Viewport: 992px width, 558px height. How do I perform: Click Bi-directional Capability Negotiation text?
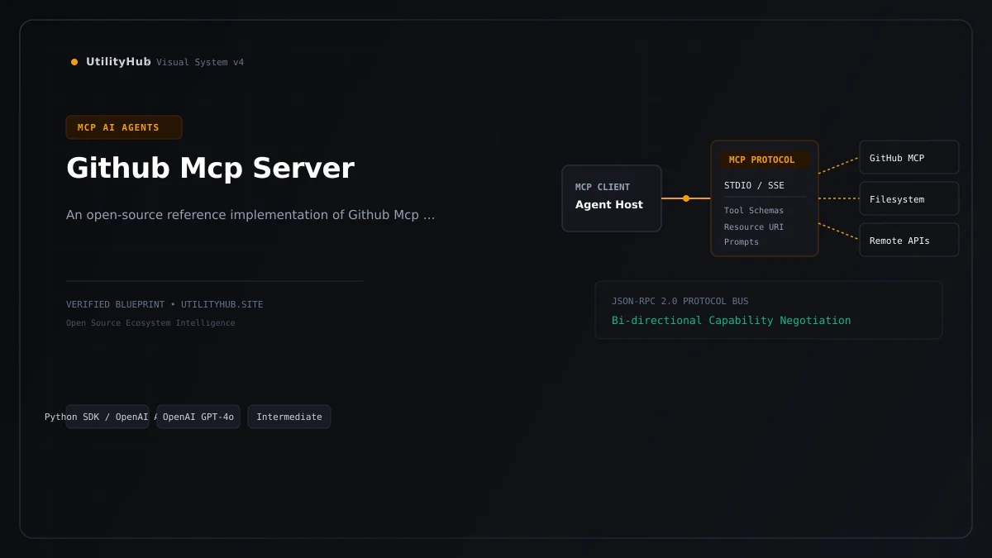[732, 321]
